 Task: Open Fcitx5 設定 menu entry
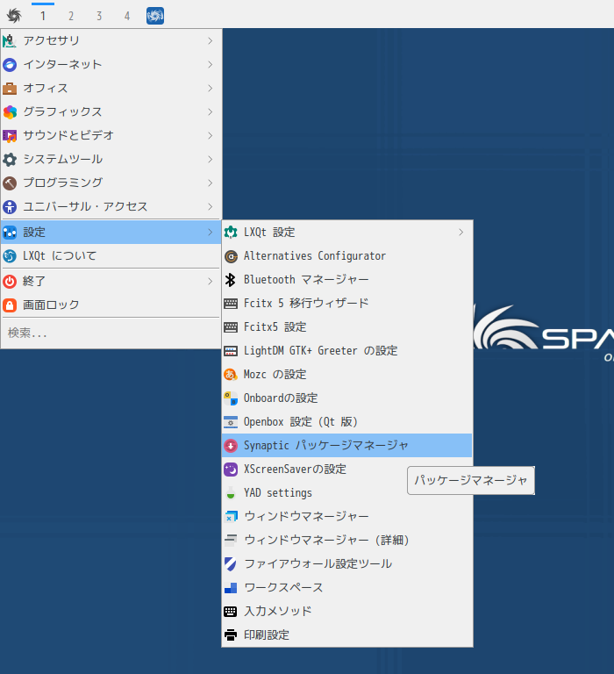[347, 327]
